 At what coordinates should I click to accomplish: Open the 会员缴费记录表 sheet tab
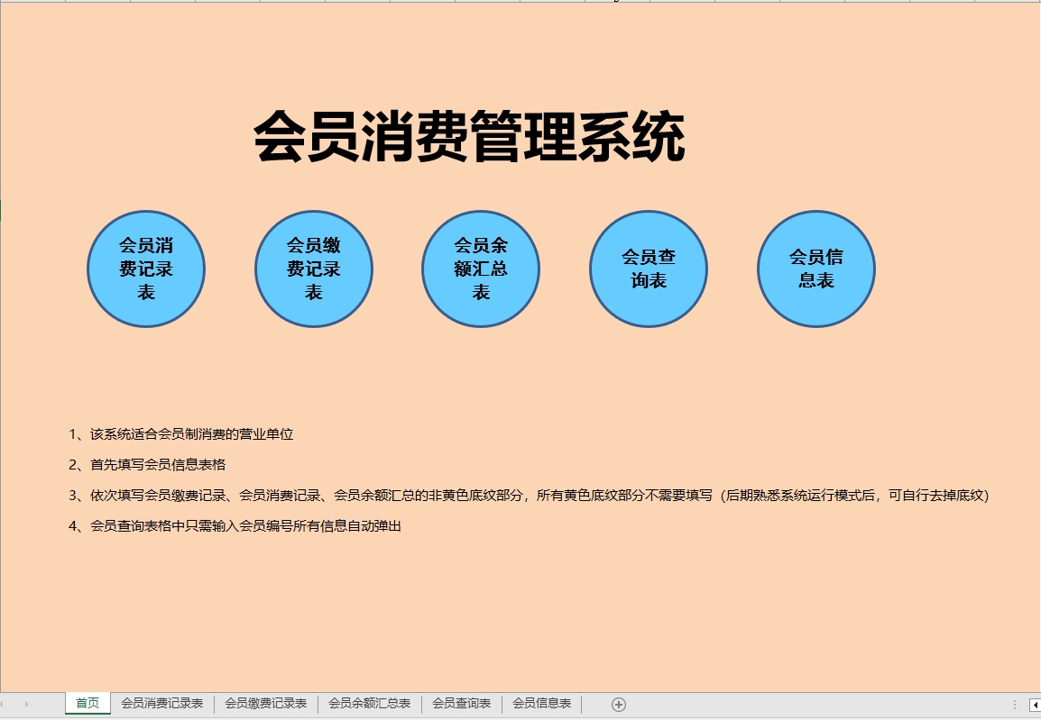[266, 704]
